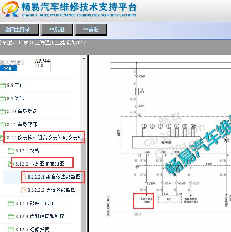Click the 厂家:S-上海通用五菱荣光2012 model text
Image resolution: width=231 pixels, height=232 pixels.
(52, 43)
